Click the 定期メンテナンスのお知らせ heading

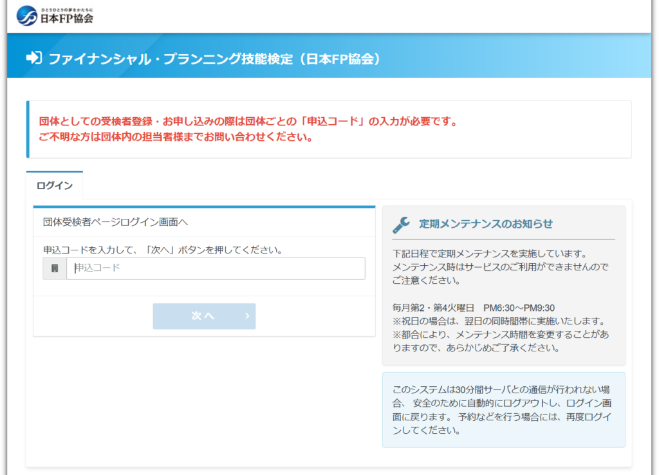486,224
